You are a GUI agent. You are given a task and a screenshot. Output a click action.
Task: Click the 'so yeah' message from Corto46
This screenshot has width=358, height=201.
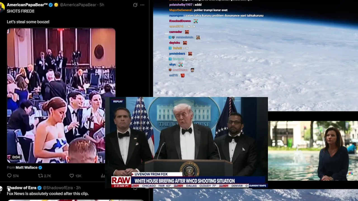pyautogui.click(x=192, y=59)
